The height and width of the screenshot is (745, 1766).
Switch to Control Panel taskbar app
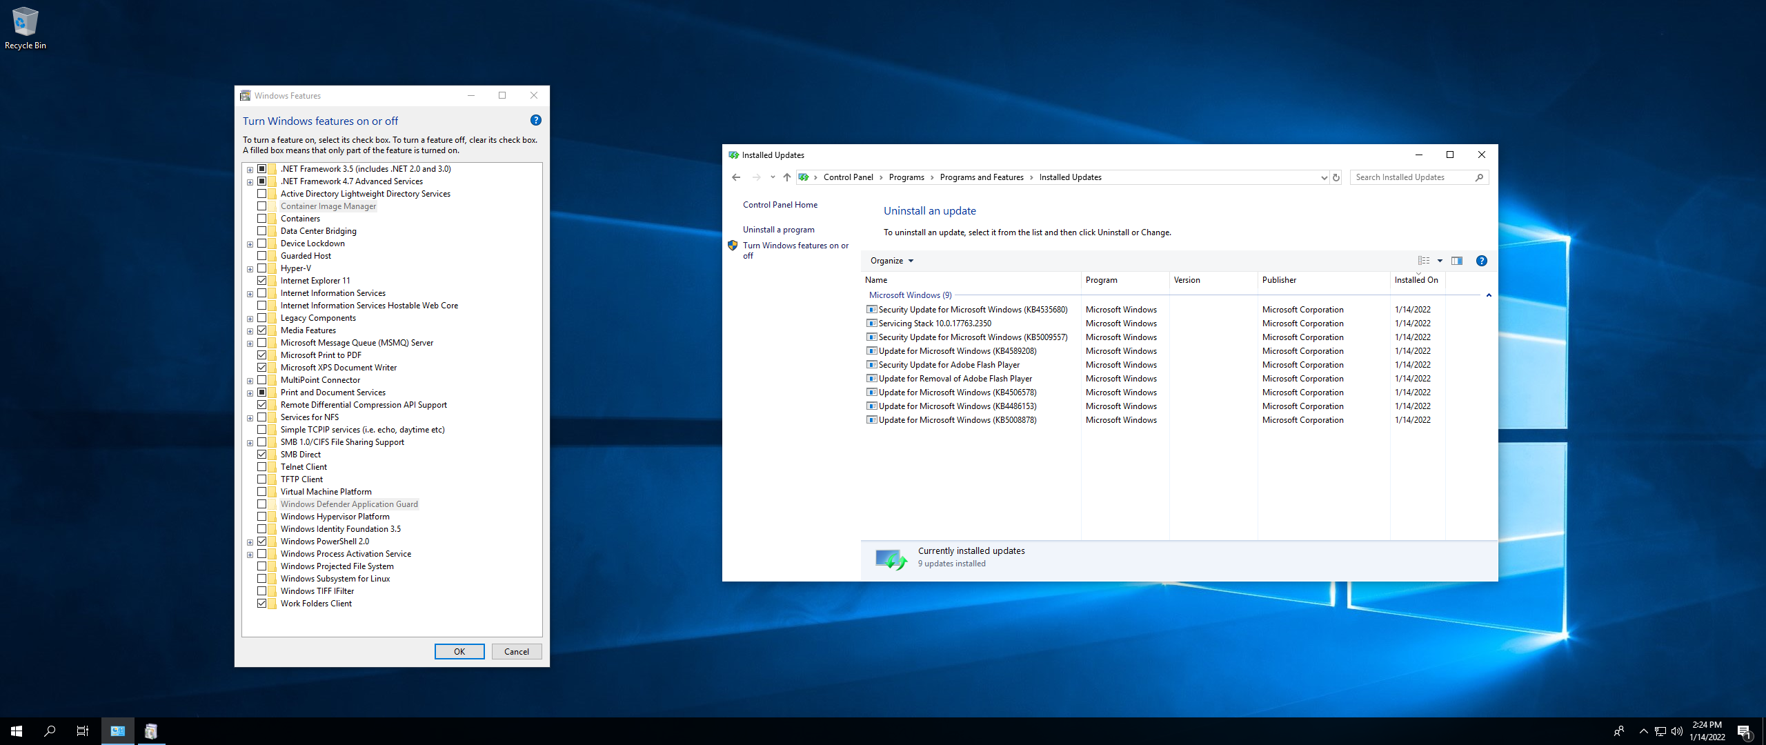[x=118, y=731]
